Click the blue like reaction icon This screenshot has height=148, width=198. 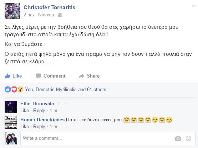pyautogui.click(x=8, y=89)
